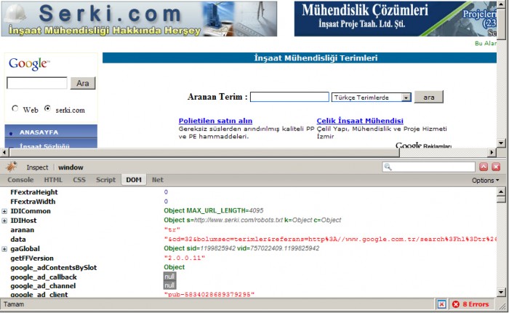Click the FFextraWidth property row
This screenshot has width=509, height=313.
(x=248, y=202)
